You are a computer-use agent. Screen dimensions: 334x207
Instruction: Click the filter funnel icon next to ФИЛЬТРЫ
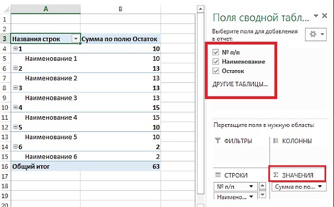pos(218,141)
